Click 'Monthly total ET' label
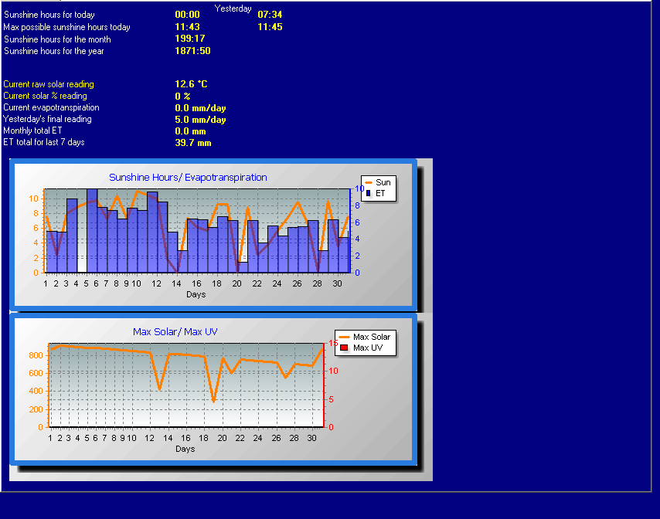Screen dimensions: 660x519 [x=32, y=131]
